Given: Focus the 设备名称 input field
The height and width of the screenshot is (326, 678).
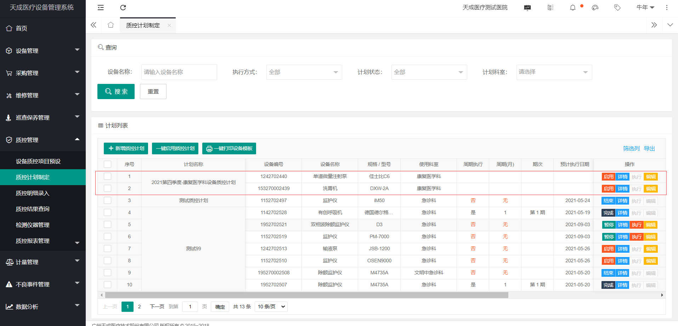Looking at the screenshot, I should 179,72.
